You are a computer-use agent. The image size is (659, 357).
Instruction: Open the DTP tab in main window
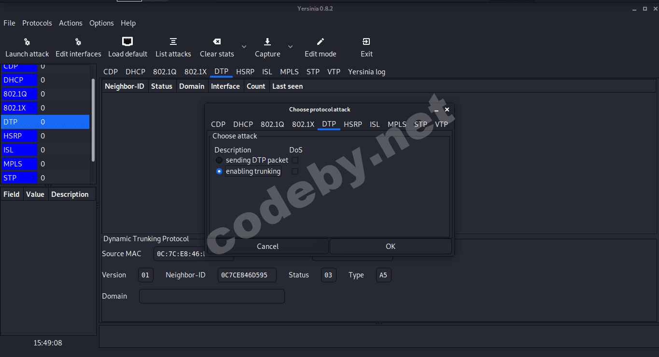[x=221, y=72]
